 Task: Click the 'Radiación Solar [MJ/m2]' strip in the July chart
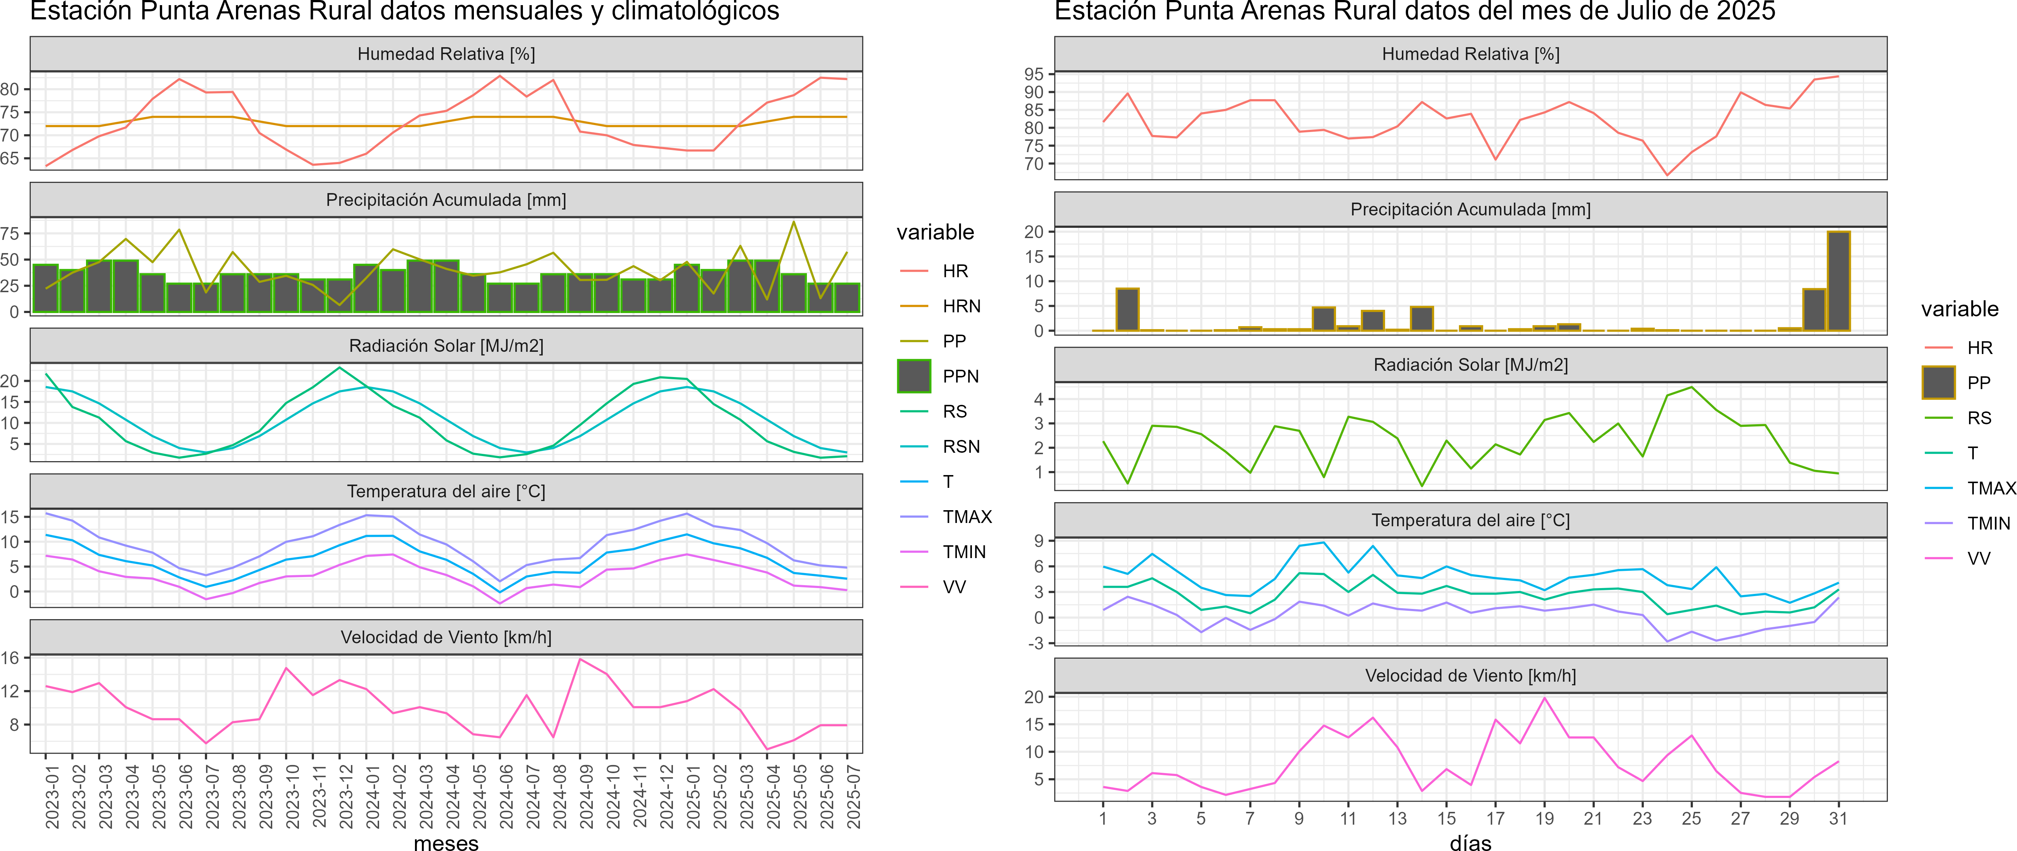[1470, 365]
